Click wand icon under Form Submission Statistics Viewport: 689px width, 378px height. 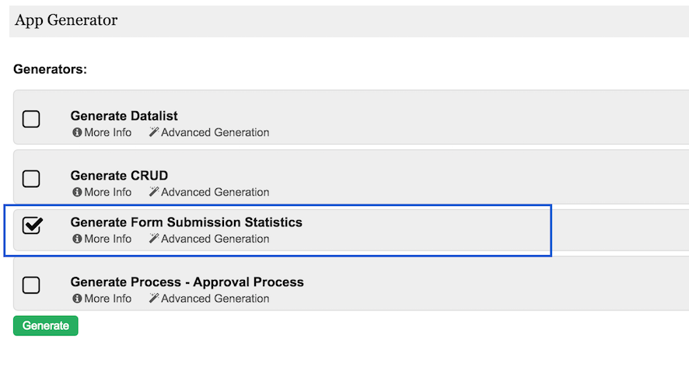(154, 239)
